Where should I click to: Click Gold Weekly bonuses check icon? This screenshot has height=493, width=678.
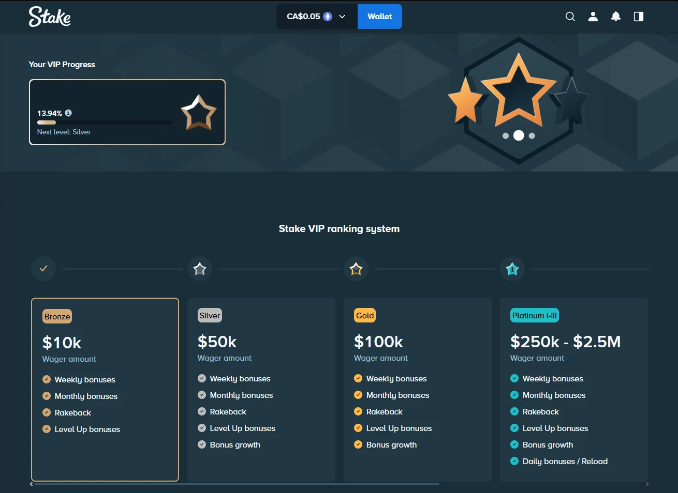click(358, 378)
